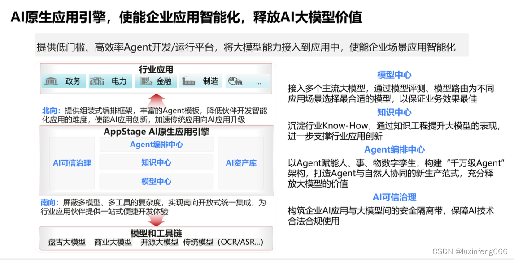Viewport: 514px width, 260px height.
Task: Click the icon beside the ellipsis tile
Action: pos(235,81)
